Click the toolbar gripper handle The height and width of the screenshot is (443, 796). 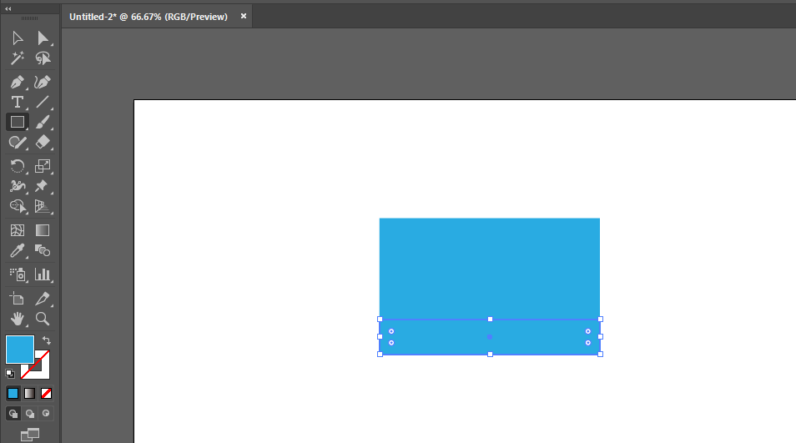point(29,18)
